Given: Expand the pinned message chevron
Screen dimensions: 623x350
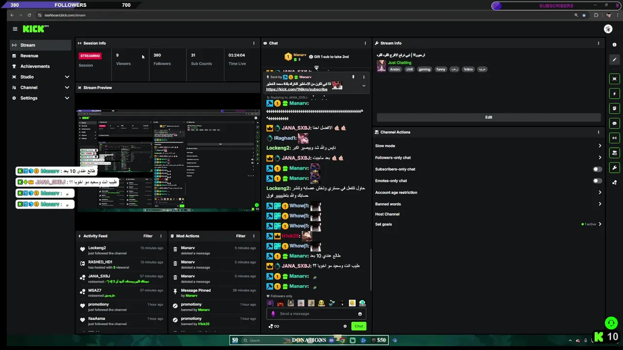Looking at the screenshot, I should point(364,86).
